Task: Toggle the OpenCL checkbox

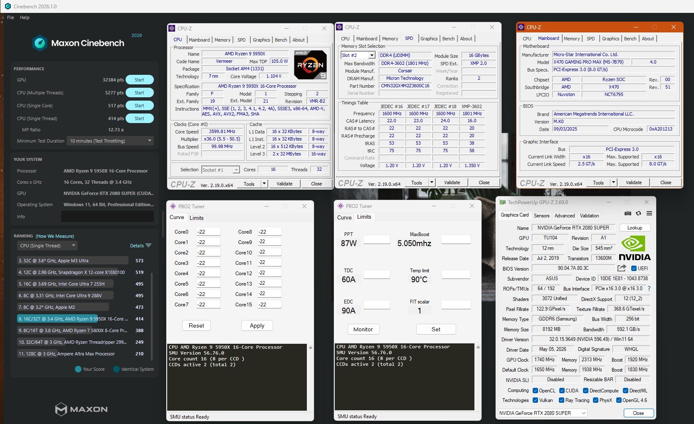Action: pos(535,391)
